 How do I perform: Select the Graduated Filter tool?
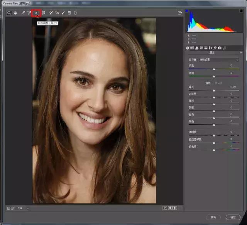(69, 13)
